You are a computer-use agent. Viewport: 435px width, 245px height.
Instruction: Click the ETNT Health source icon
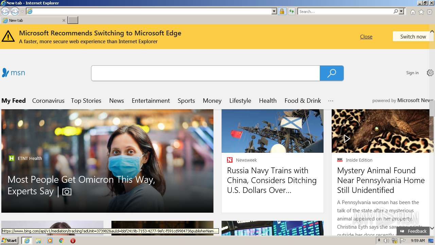click(x=12, y=158)
